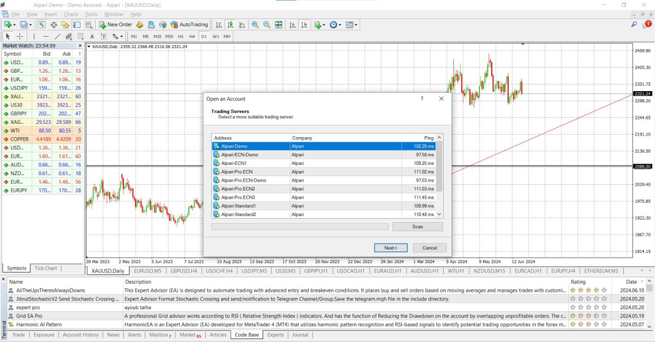Open the Account History terminal tab
Screen dimensions: 655x342
[x=80, y=335]
